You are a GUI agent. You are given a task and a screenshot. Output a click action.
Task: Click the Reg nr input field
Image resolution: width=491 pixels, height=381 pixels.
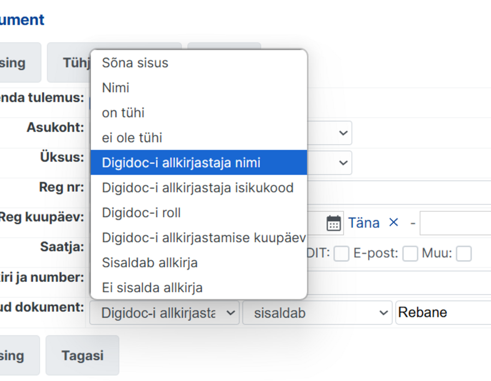click(x=399, y=193)
